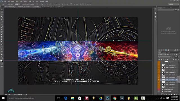Screen dimensions: 180x101
Task: Open the File menu
Action: tap(5, 1)
